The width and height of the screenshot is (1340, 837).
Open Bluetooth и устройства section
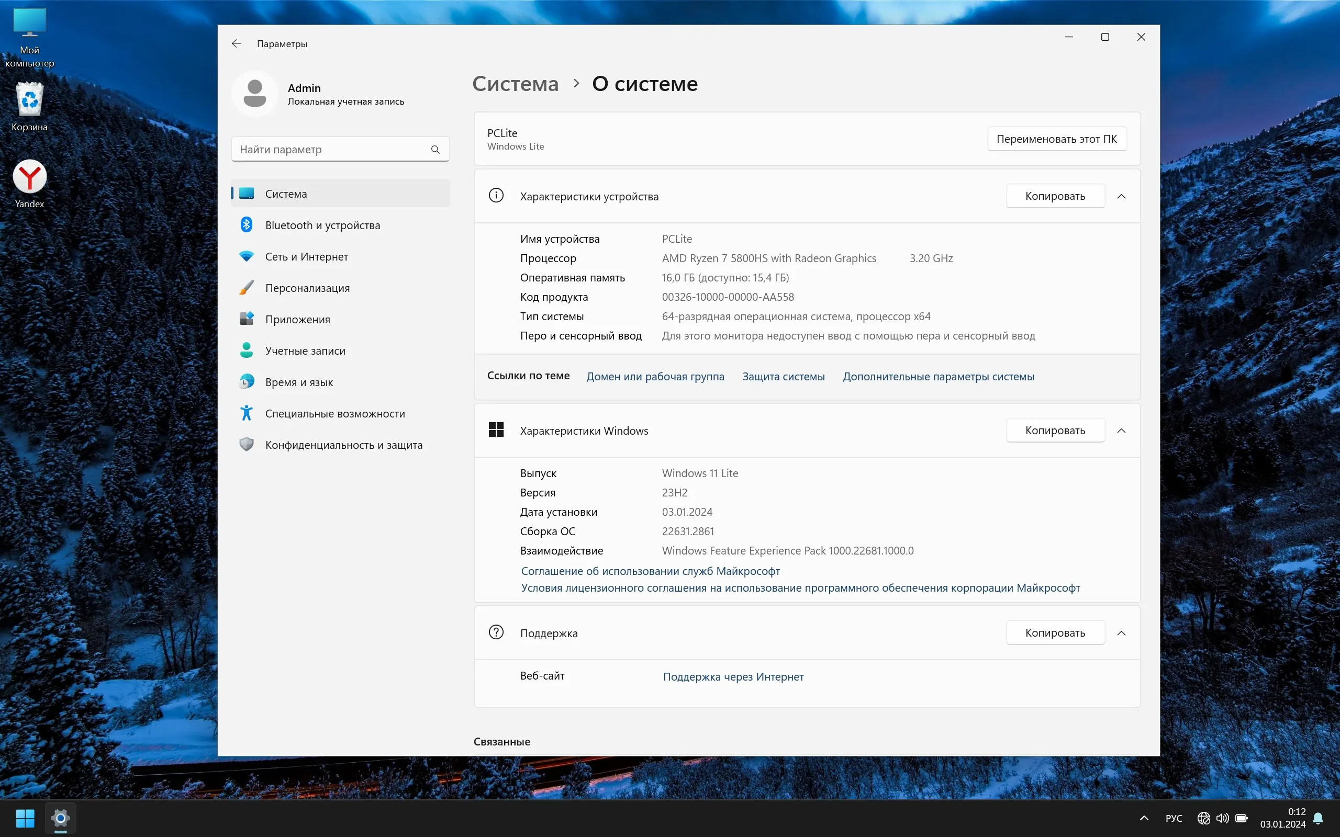pyautogui.click(x=322, y=225)
